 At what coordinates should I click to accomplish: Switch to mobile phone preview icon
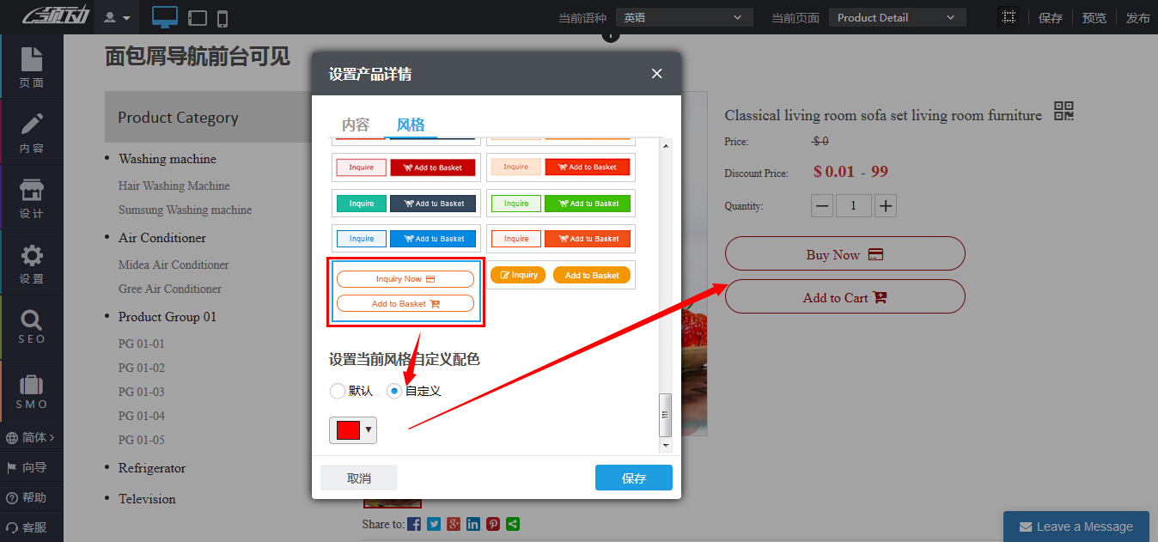pyautogui.click(x=222, y=17)
